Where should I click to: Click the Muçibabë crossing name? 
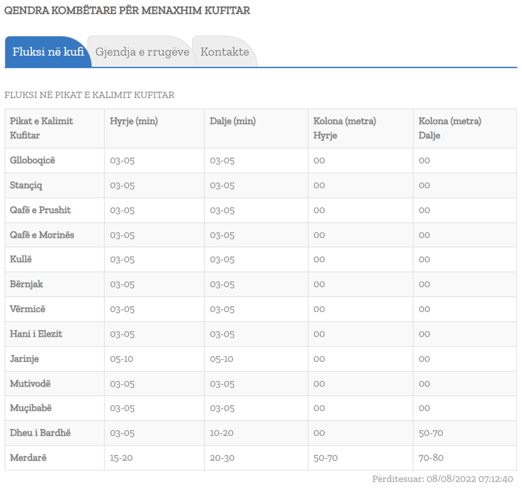point(31,408)
